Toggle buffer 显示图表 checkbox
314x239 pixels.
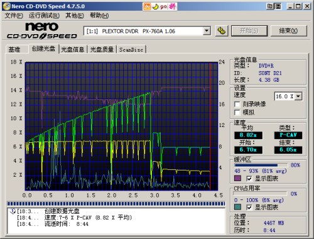coord(249,179)
